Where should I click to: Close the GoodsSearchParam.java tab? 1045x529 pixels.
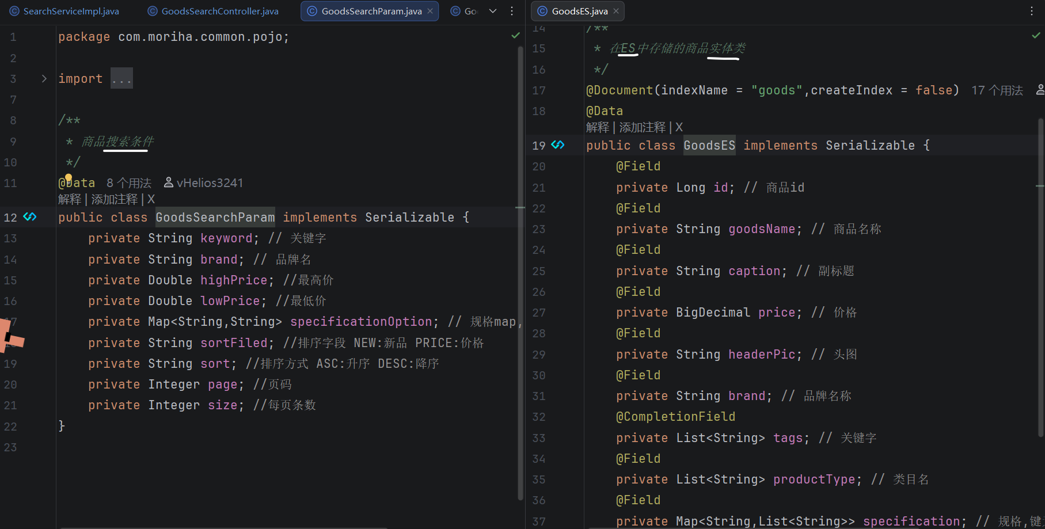pos(430,11)
